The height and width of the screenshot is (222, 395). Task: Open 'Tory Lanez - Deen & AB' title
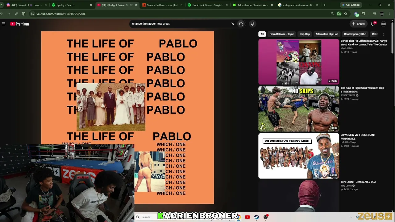(x=358, y=182)
